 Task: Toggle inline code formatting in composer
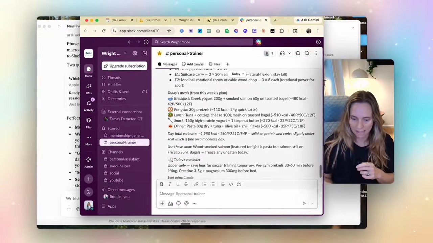click(x=231, y=184)
